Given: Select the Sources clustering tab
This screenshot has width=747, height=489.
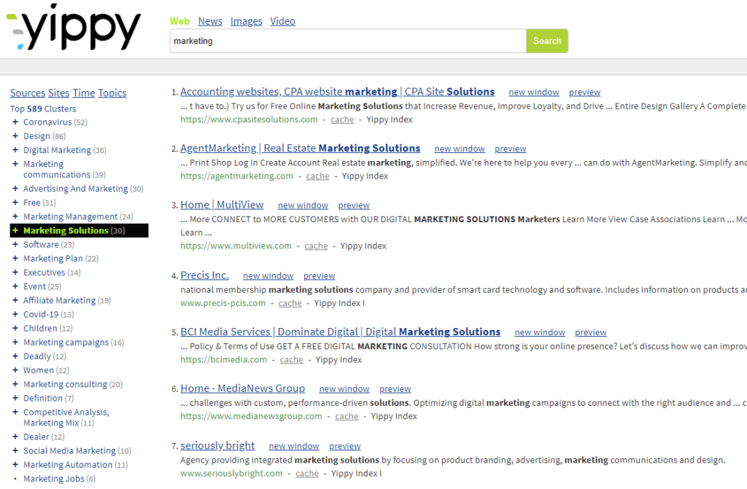Looking at the screenshot, I should (x=28, y=93).
